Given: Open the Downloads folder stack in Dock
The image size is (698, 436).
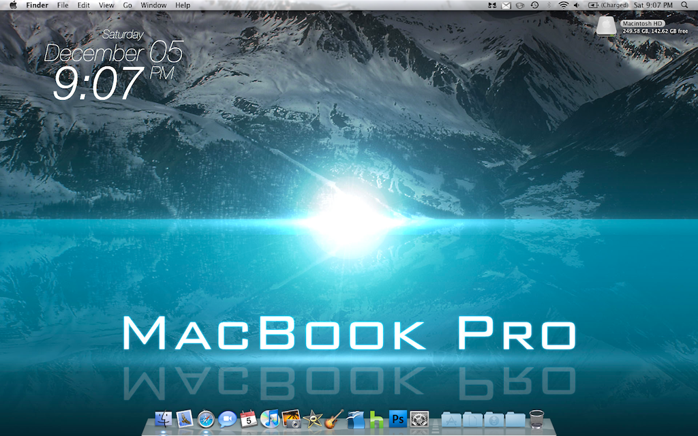Looking at the screenshot, I should [x=494, y=419].
